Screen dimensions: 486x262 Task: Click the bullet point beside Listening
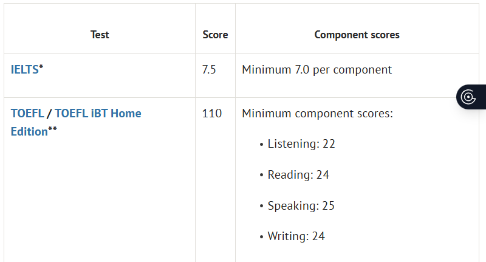[x=261, y=145]
